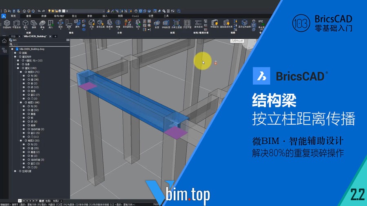This screenshot has width=367, height=206.
Task: Select 梁 (12) under 楼层0
Action: tap(36, 87)
